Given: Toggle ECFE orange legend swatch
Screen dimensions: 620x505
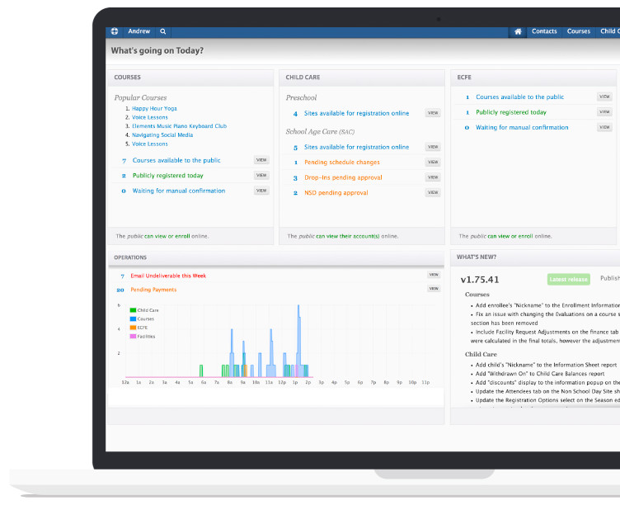Looking at the screenshot, I should 133,328.
